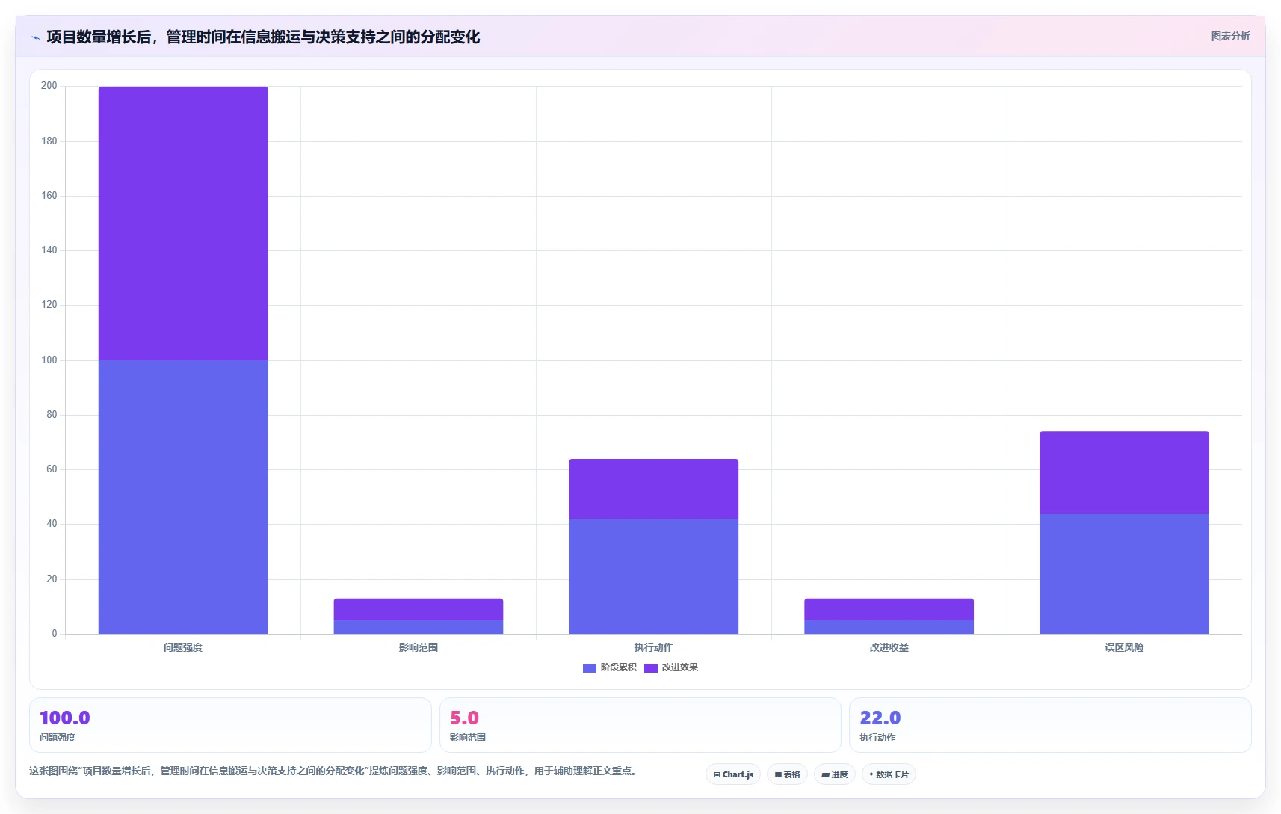Toggle the 阶段累积 legend item

coord(610,667)
